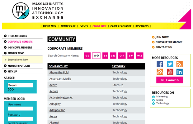
Task: Select the A-D company filter
Action: (x=96, y=55)
